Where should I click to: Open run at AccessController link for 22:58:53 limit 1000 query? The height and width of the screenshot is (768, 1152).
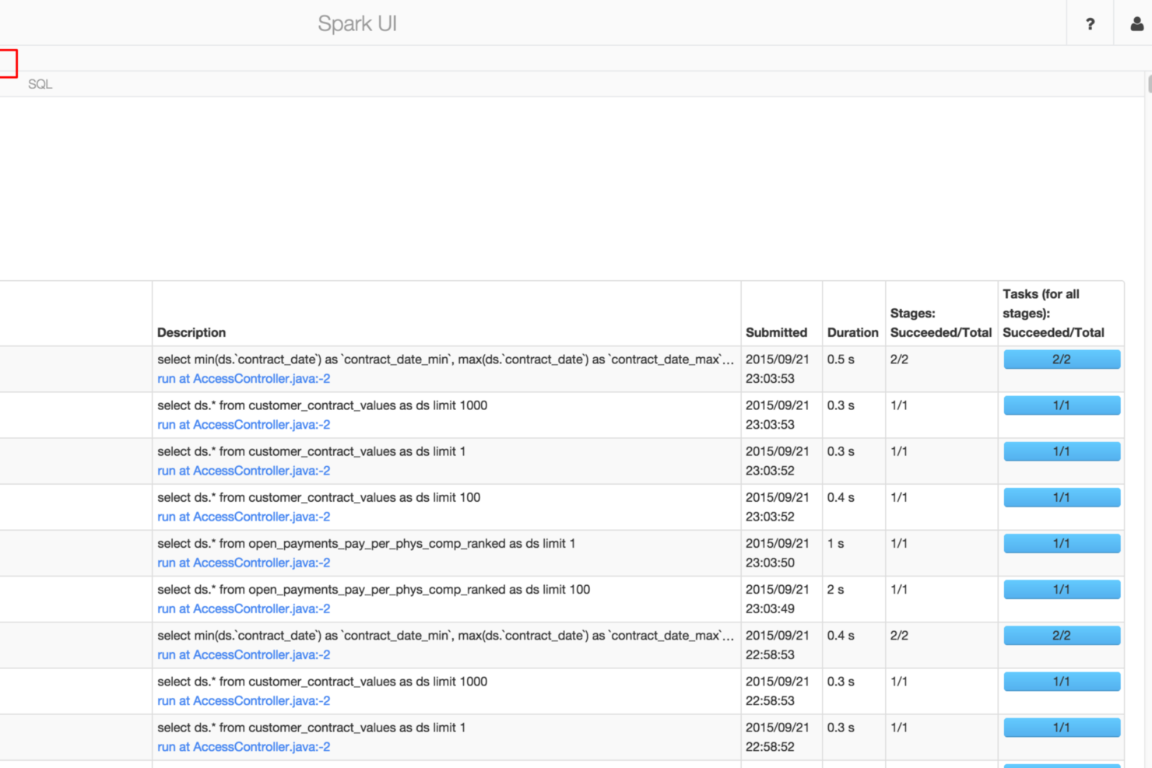pyautogui.click(x=244, y=701)
